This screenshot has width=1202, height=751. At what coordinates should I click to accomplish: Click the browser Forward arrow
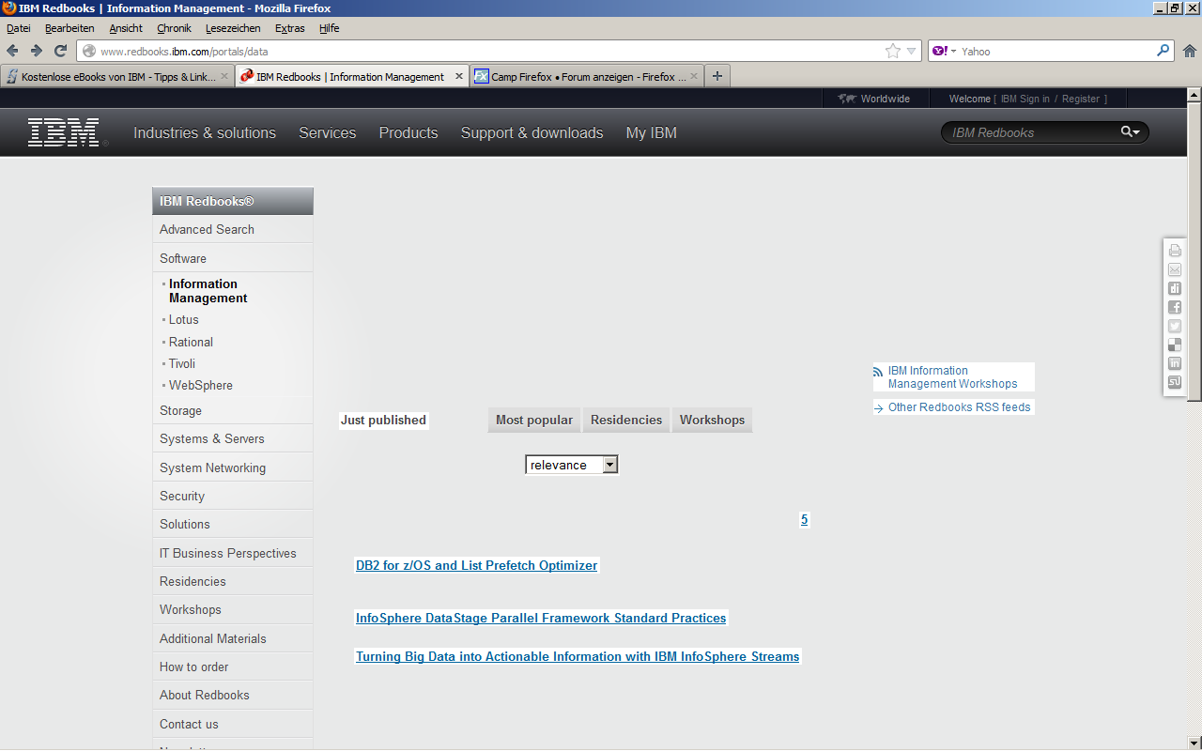37,51
